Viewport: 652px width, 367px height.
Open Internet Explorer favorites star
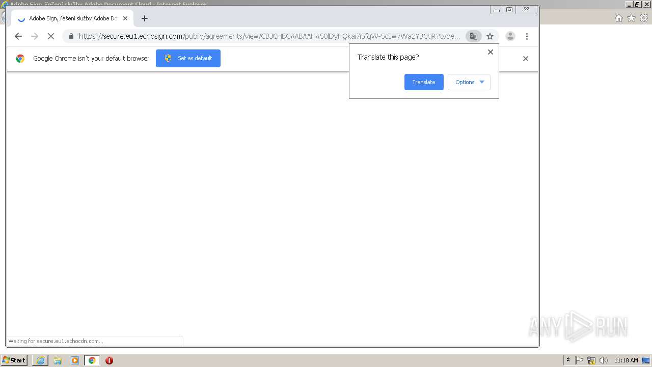631,18
